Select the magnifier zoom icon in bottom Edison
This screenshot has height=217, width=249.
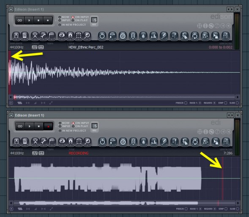88,142
